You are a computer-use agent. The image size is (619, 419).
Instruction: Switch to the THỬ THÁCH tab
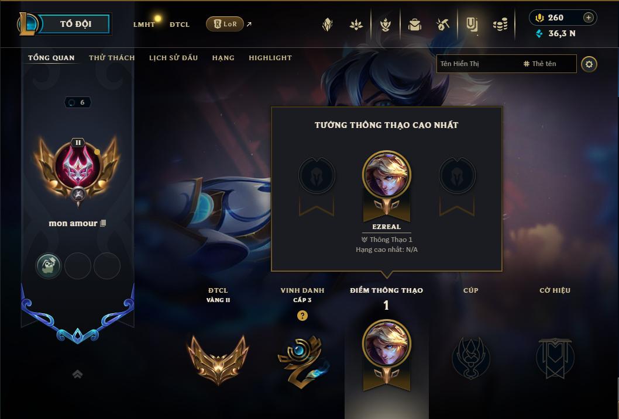click(x=112, y=58)
